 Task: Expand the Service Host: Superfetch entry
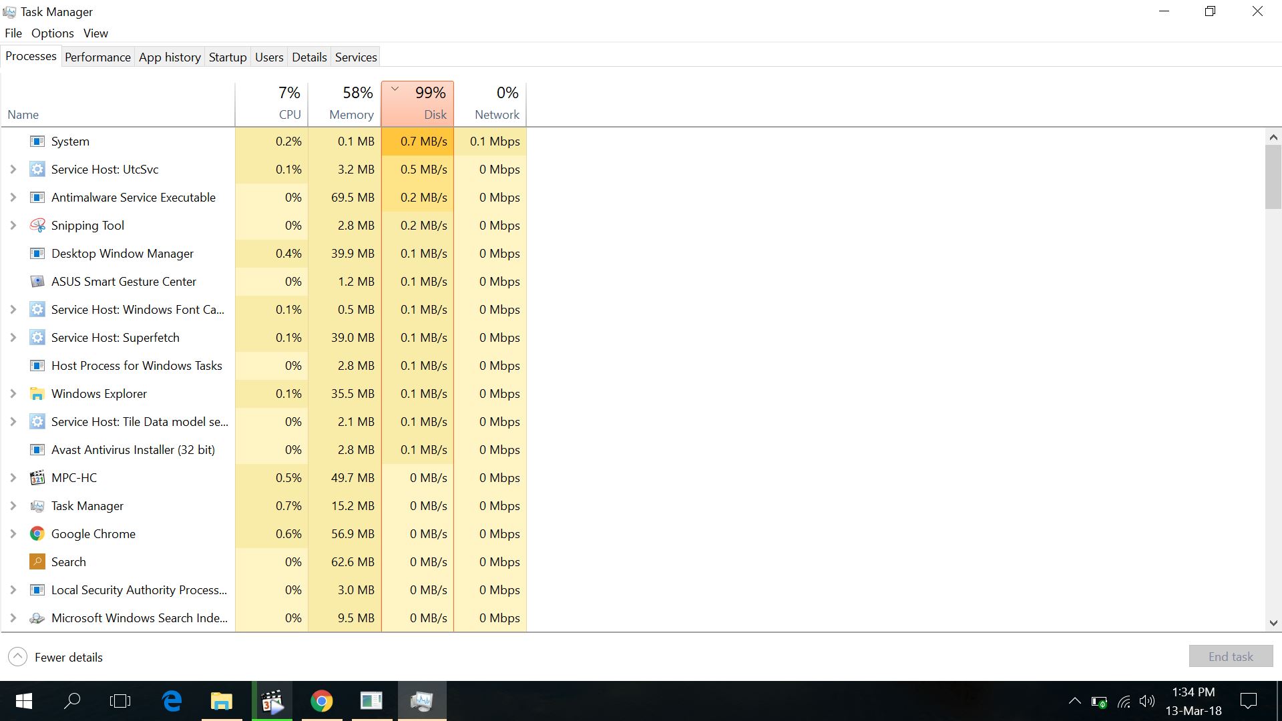(13, 338)
